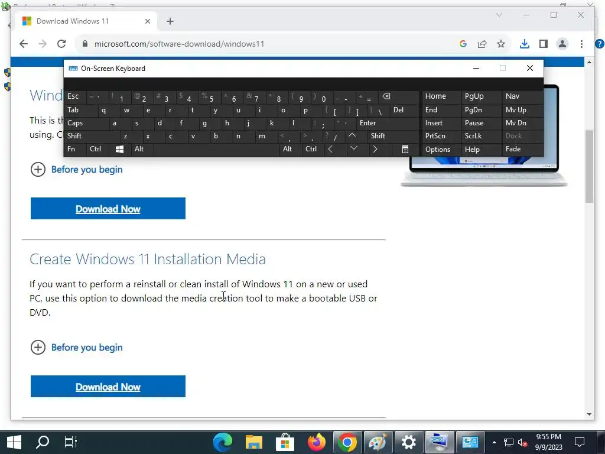This screenshot has width=605, height=454.
Task: Open Chrome profile avatar
Action: (x=562, y=44)
